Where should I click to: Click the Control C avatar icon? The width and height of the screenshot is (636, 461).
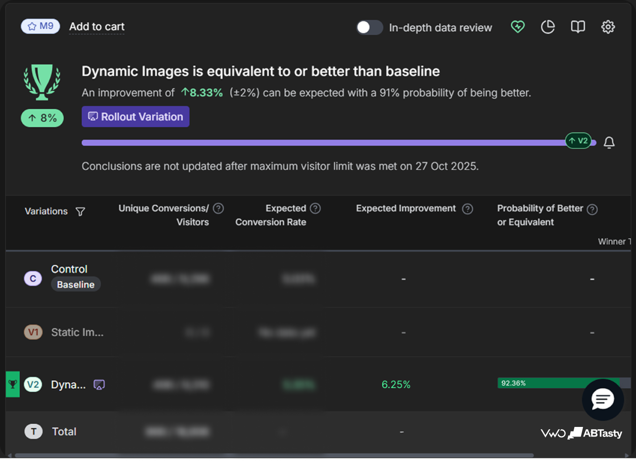tap(33, 278)
